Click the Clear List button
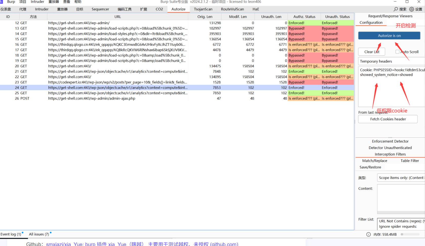425x246 pixels. 372,52
